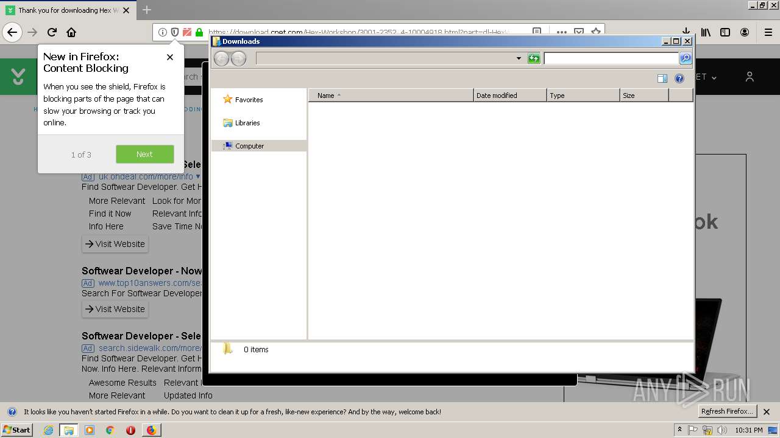Dismiss the Refresh Firefox notification bar
Screen dimensions: 780x438
point(767,412)
